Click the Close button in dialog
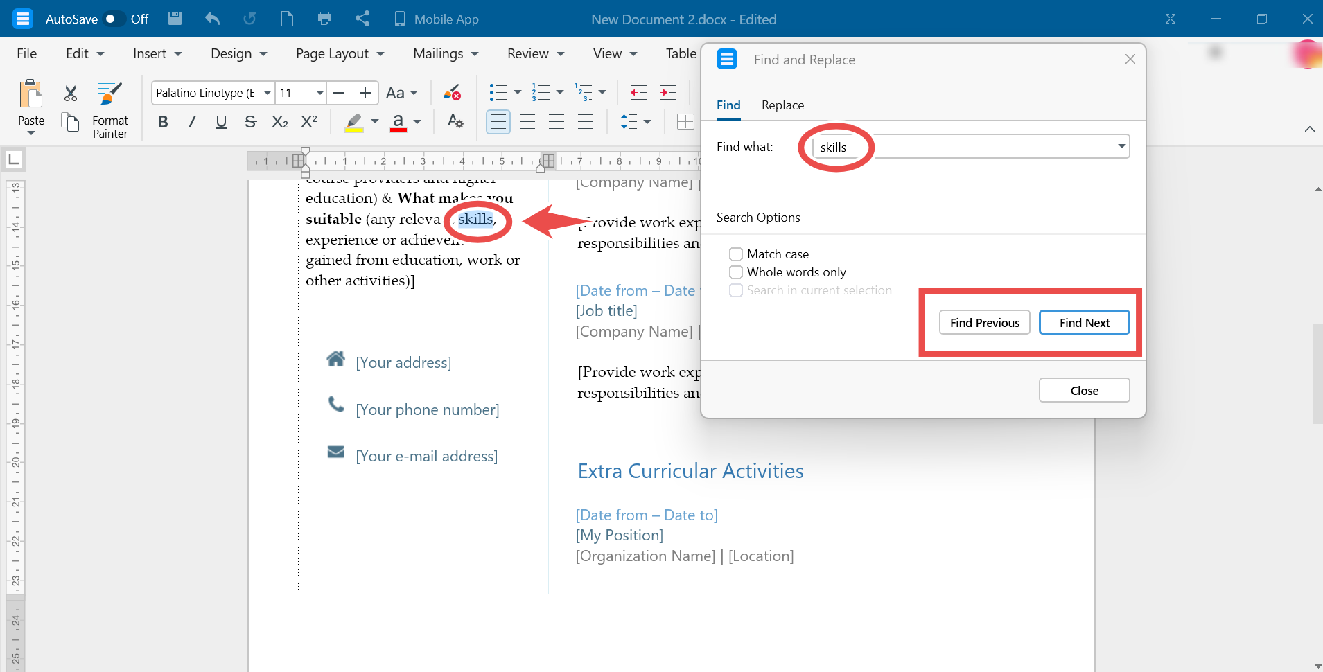 pyautogui.click(x=1084, y=390)
